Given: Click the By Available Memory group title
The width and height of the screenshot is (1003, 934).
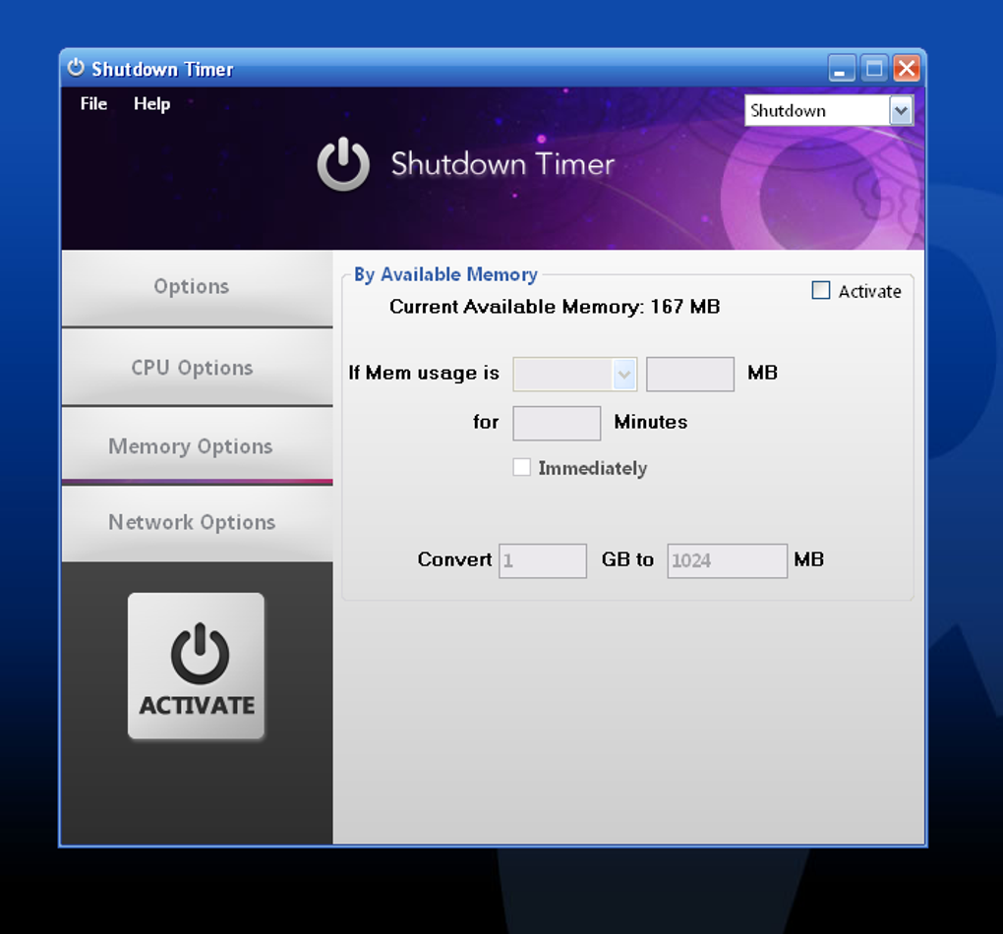Looking at the screenshot, I should pyautogui.click(x=445, y=274).
